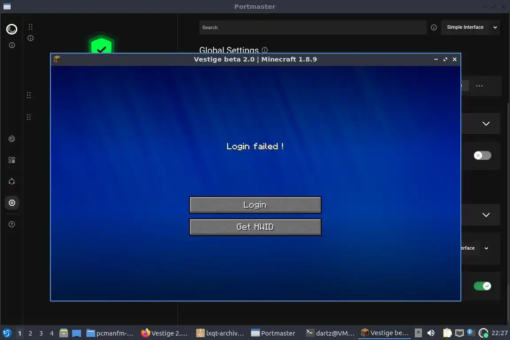The height and width of the screenshot is (340, 510).
Task: Maximize the Vestige Minecraft window
Action: pos(445,59)
